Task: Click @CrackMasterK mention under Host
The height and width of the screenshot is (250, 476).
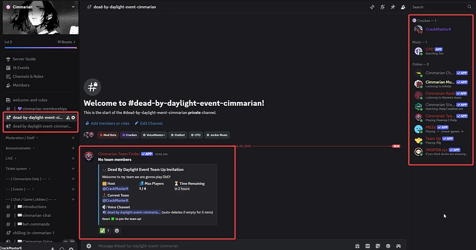Action: 116,189
